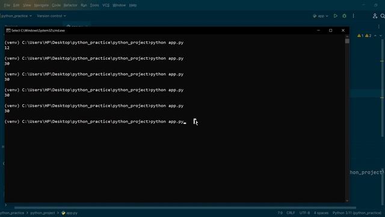Viewport: 385px width, 217px height.
Task: Click the python_practice breadcrumb in status bar
Action: click(x=12, y=213)
